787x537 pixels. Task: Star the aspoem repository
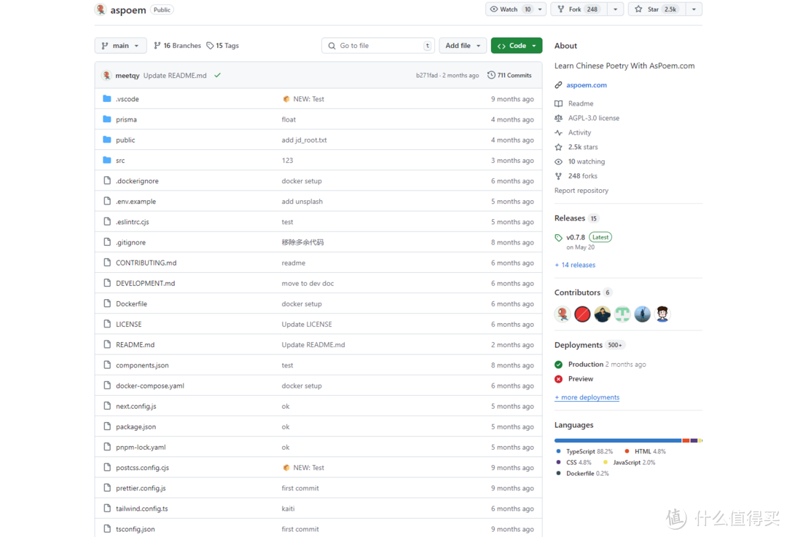tap(656, 9)
